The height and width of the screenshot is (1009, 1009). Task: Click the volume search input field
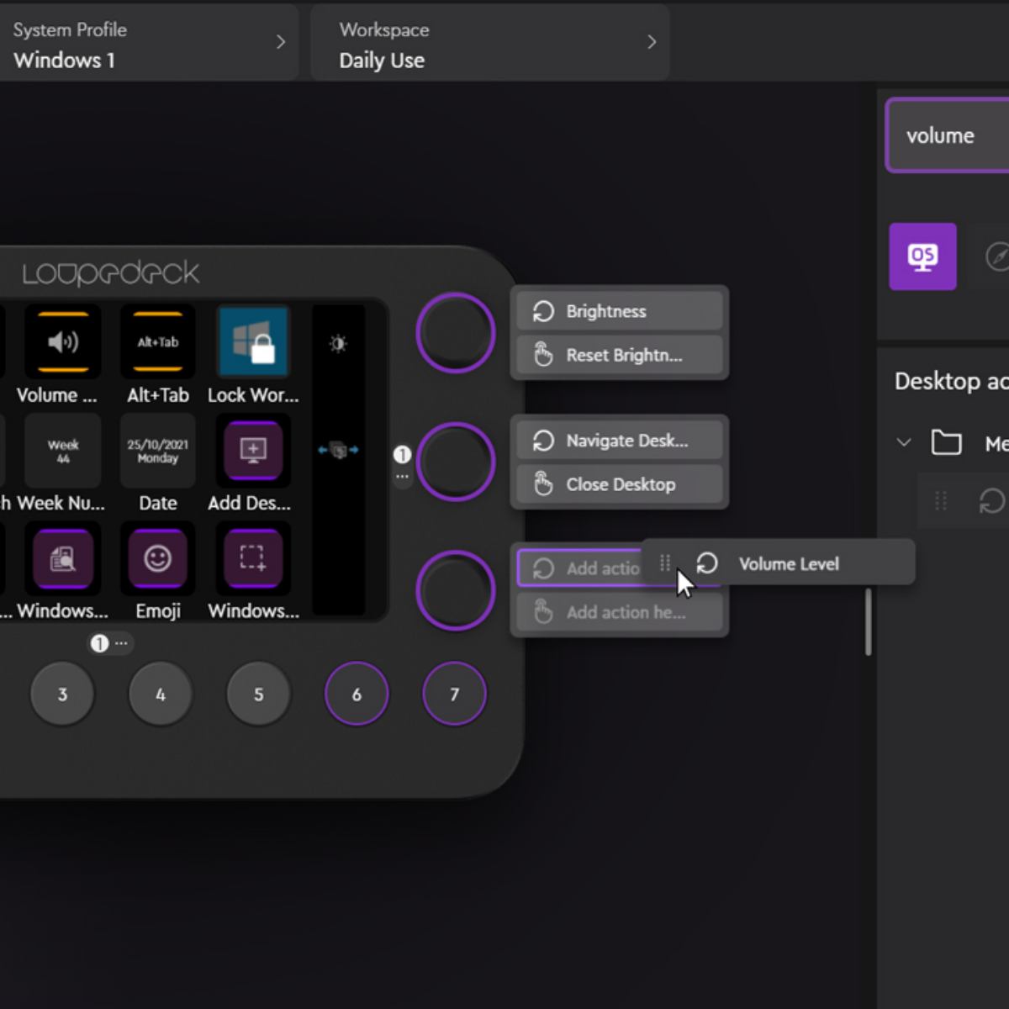[948, 136]
